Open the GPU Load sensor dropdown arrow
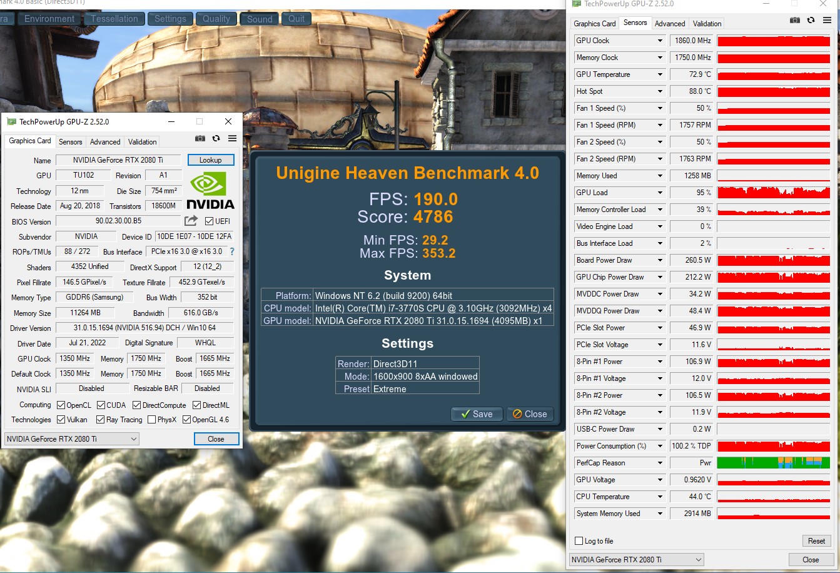This screenshot has width=840, height=573. [660, 193]
